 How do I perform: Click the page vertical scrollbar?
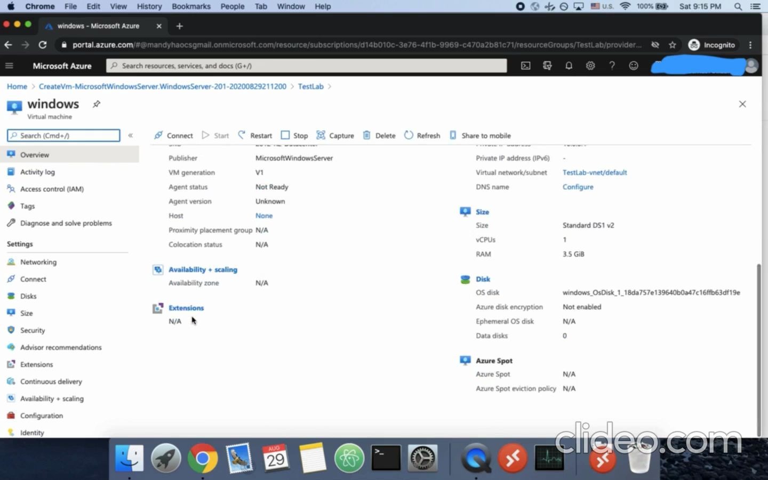click(759, 350)
